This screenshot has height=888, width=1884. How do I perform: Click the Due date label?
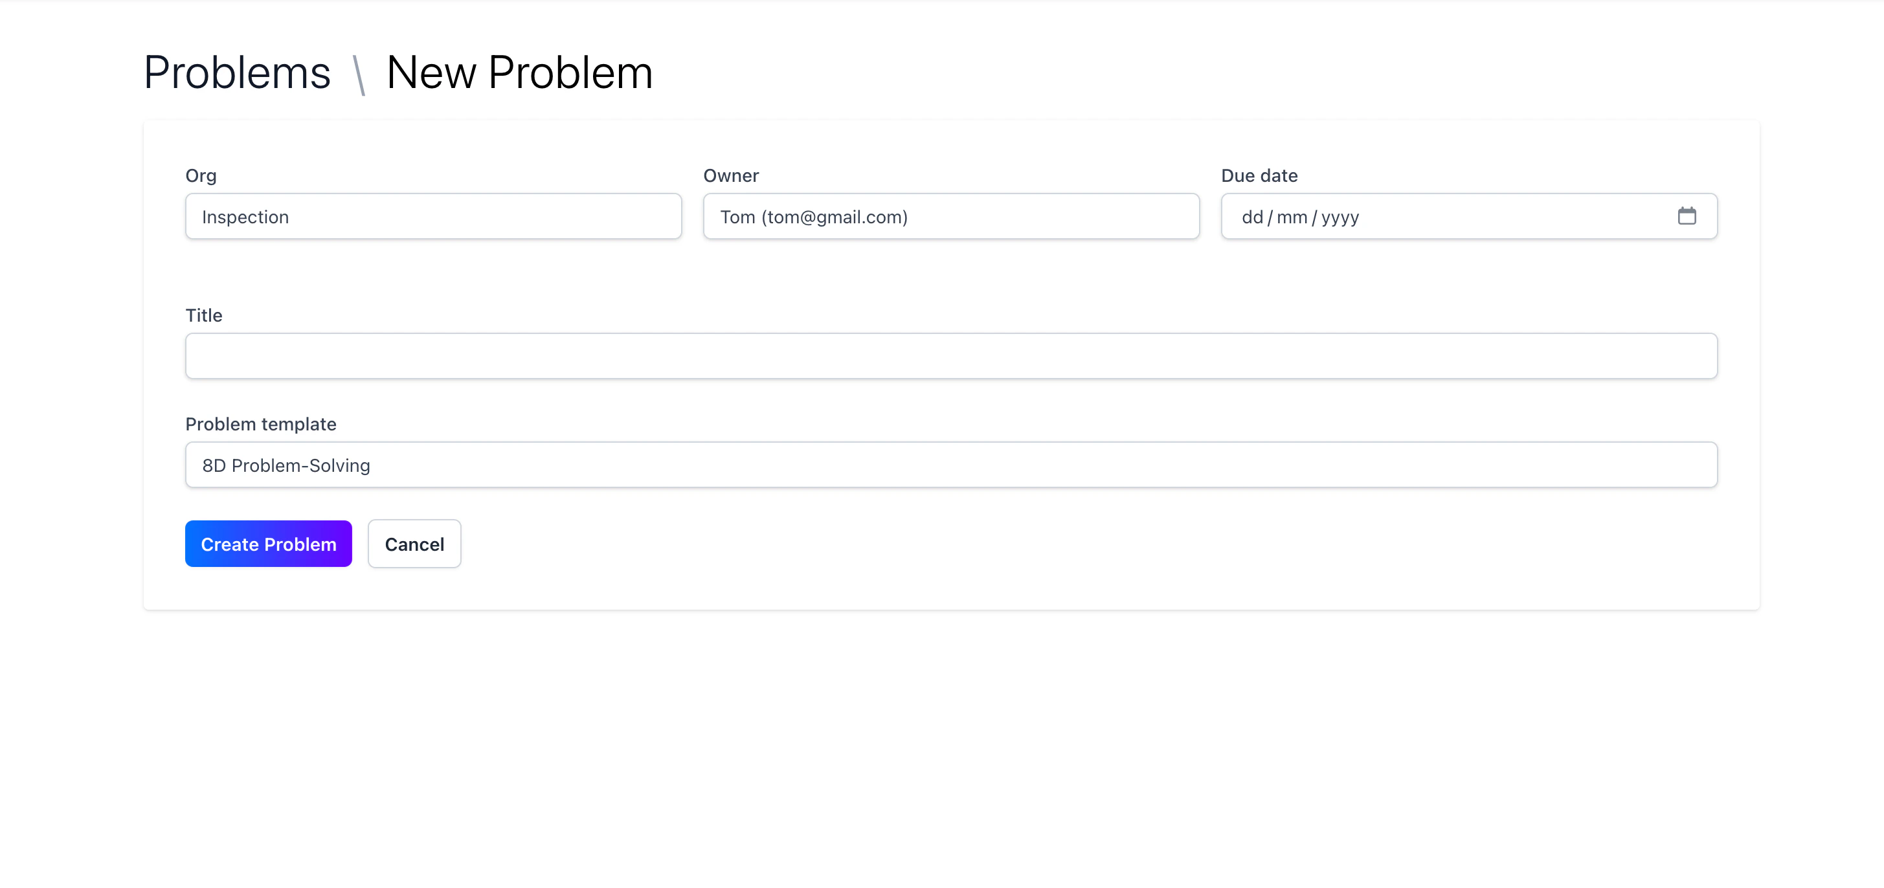[1259, 175]
